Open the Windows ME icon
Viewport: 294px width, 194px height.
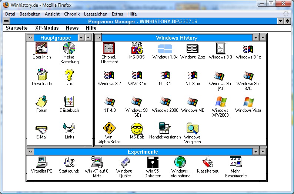193,102
